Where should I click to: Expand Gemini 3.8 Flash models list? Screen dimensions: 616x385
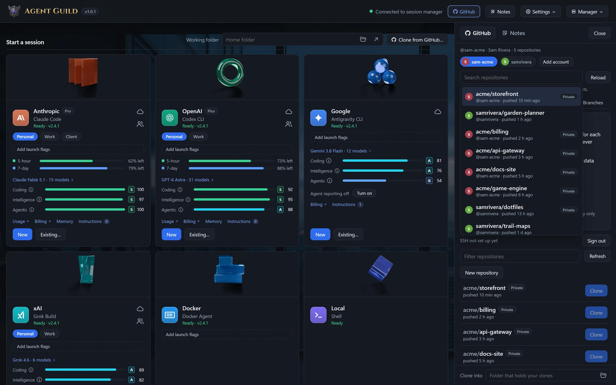[341, 151]
